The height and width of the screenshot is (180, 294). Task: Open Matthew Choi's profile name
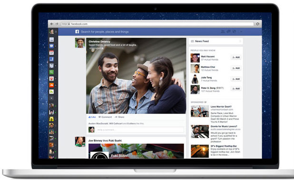click(x=208, y=67)
